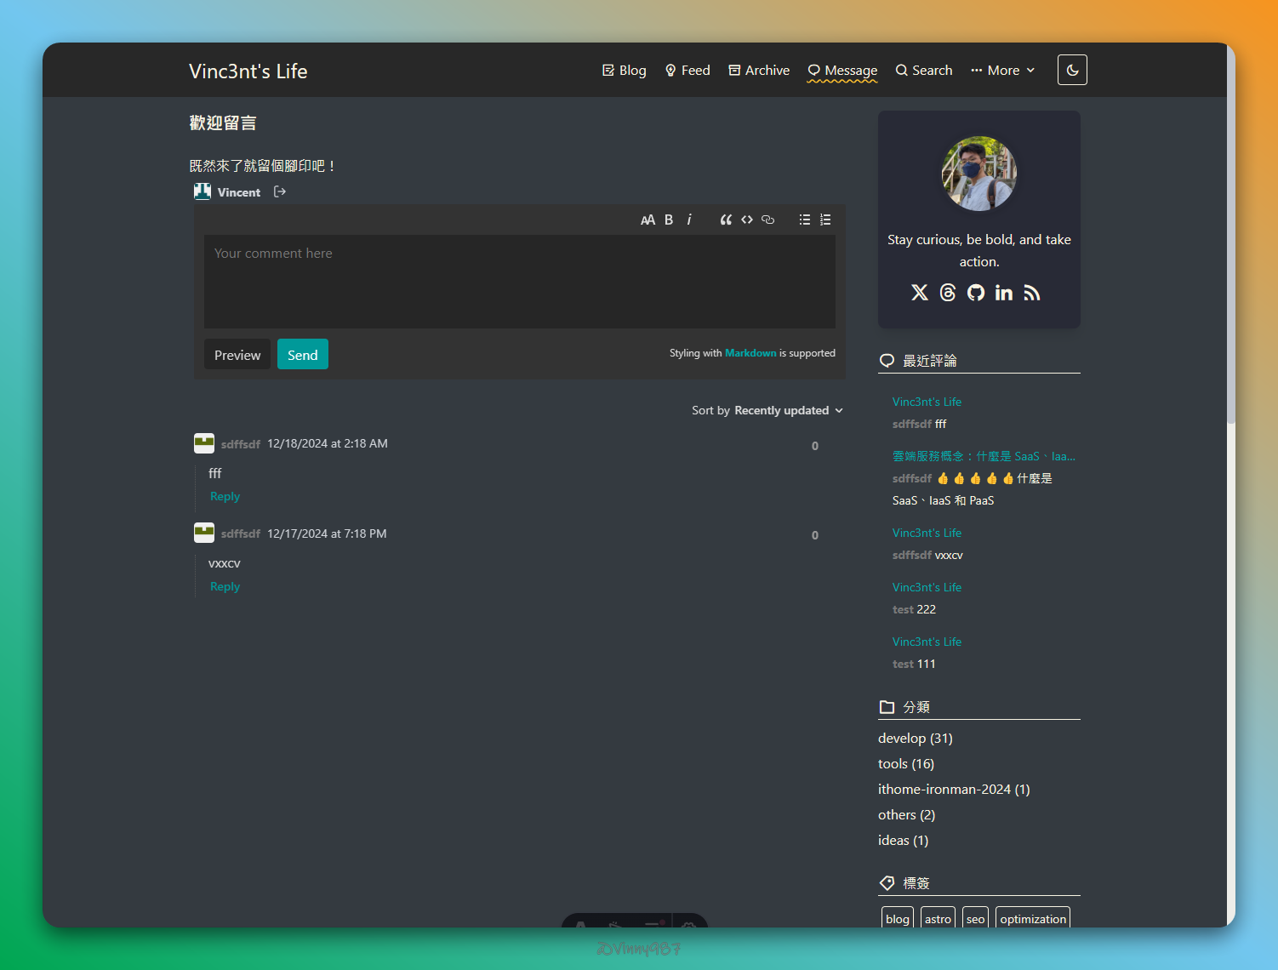Screen dimensions: 1278x970
Task: Open the GitHub profile icon
Action: [976, 293]
